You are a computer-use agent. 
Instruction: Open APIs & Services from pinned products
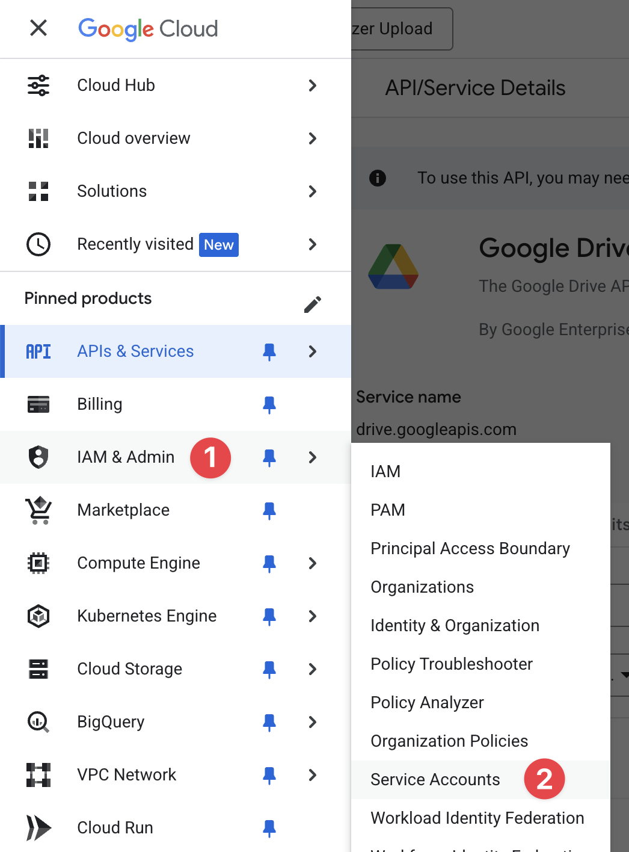pyautogui.click(x=135, y=351)
